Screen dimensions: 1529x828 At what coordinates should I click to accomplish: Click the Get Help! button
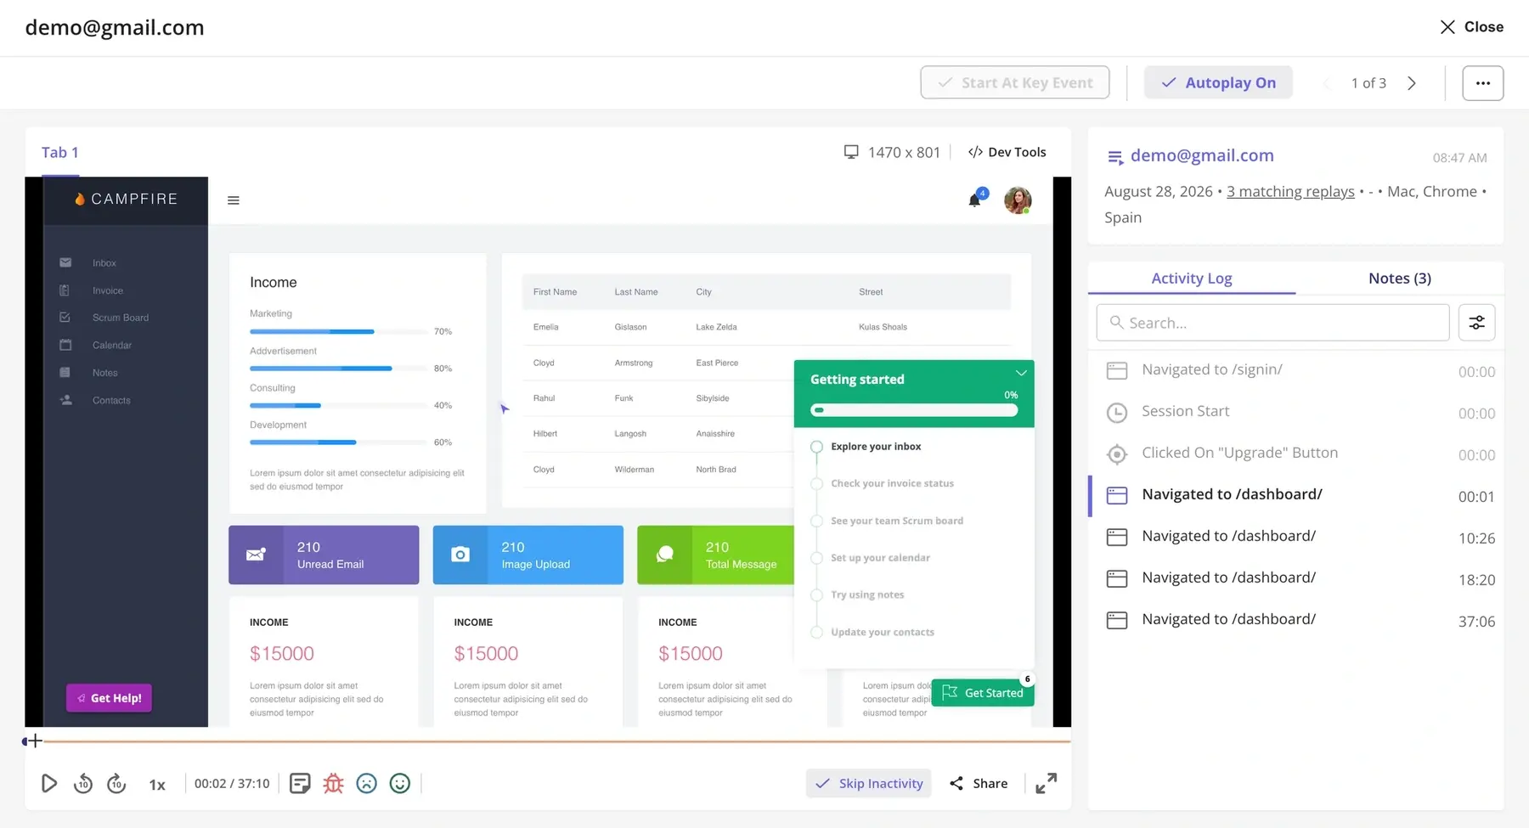tap(110, 698)
